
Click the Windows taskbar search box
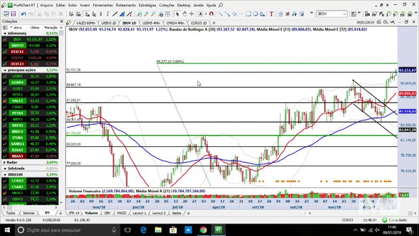[x=67, y=230]
